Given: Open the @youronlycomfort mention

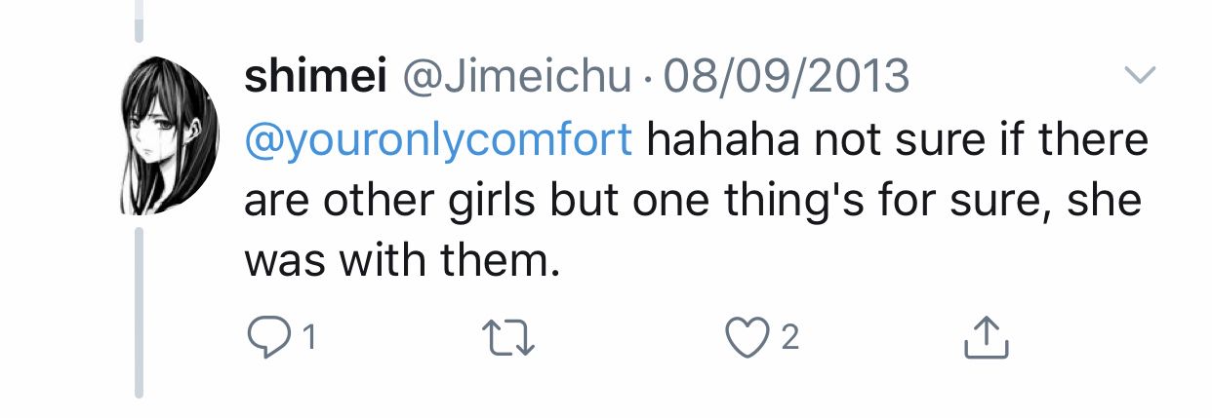Looking at the screenshot, I should [437, 140].
